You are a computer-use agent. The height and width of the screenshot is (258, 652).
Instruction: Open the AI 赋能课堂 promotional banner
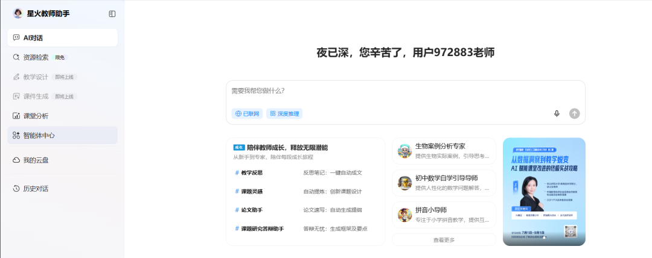click(x=544, y=192)
